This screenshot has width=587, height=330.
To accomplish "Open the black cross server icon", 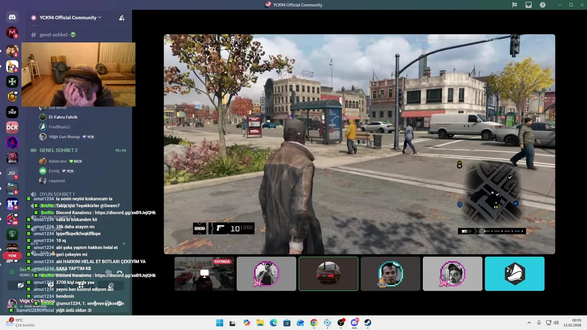I will pos(12,82).
